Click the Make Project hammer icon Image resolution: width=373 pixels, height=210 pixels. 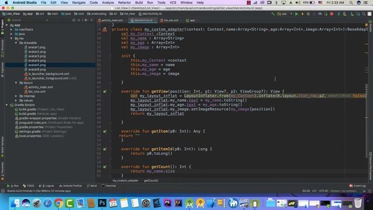(x=273, y=14)
